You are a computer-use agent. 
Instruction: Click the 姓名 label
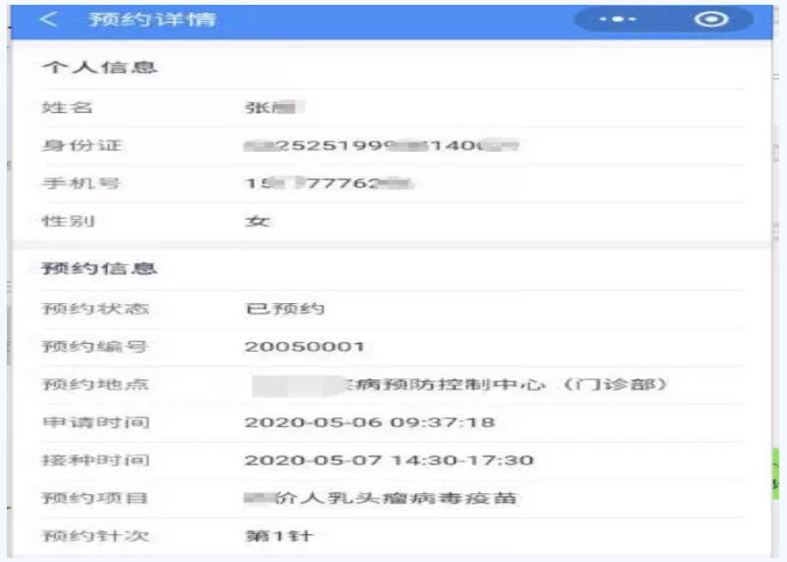point(67,107)
